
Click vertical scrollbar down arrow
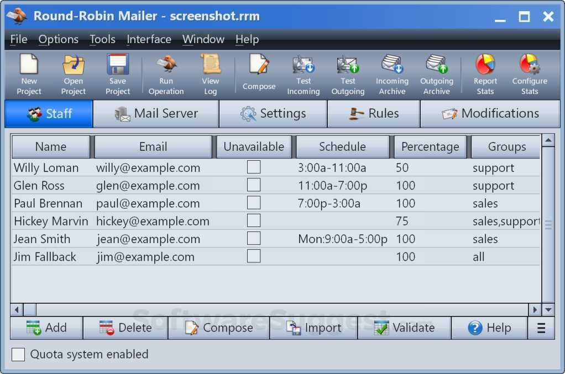(548, 309)
